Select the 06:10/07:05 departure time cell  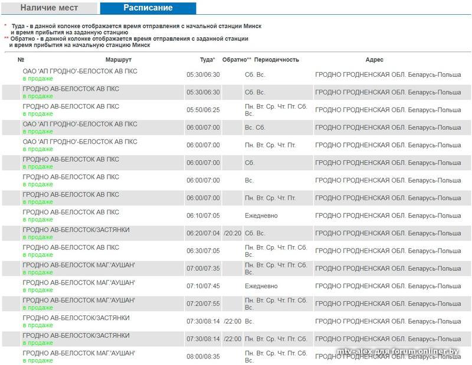pyautogui.click(x=203, y=216)
